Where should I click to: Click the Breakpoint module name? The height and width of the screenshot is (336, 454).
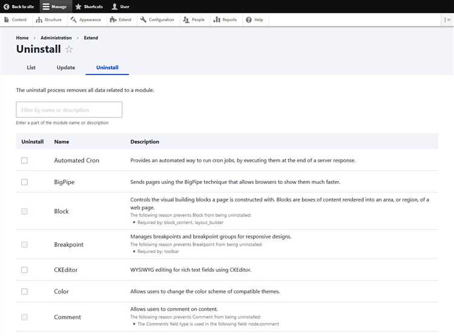coord(68,245)
